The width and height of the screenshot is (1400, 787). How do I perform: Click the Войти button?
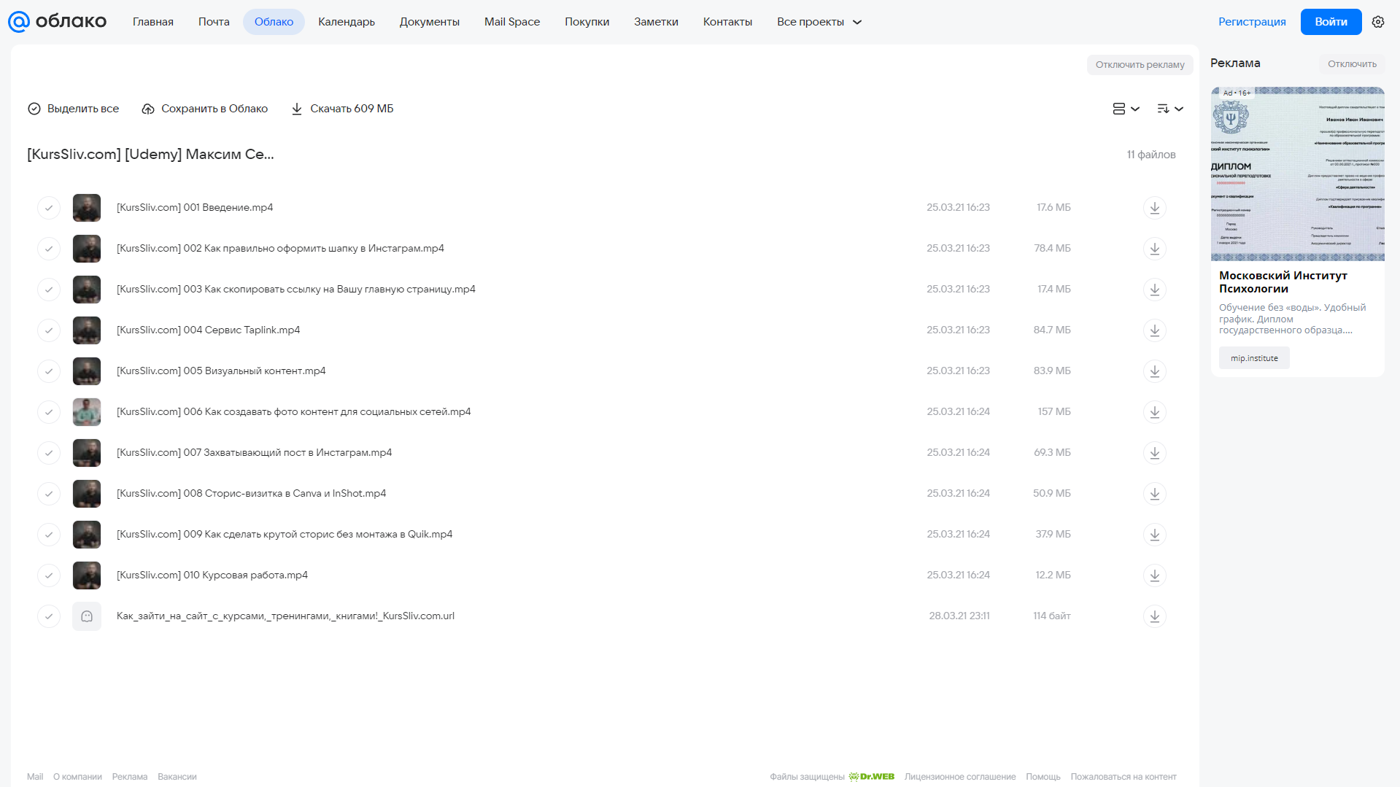(x=1331, y=22)
